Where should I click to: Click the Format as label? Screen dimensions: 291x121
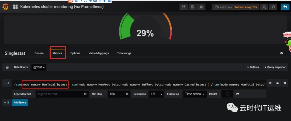click(x=173, y=94)
